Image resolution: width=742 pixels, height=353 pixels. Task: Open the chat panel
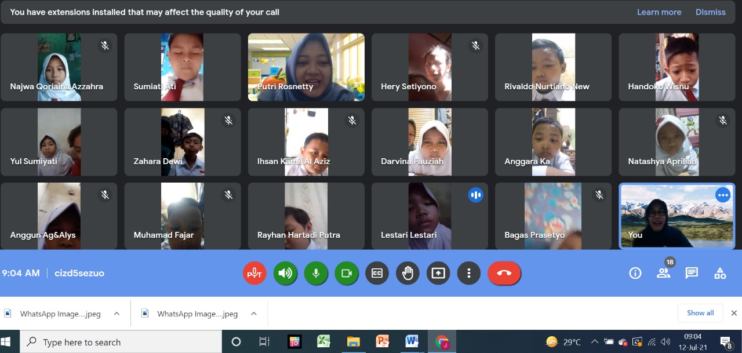click(x=692, y=273)
